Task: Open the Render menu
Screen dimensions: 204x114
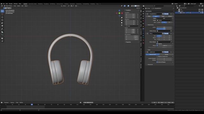Action: pyautogui.click(x=11, y=4)
